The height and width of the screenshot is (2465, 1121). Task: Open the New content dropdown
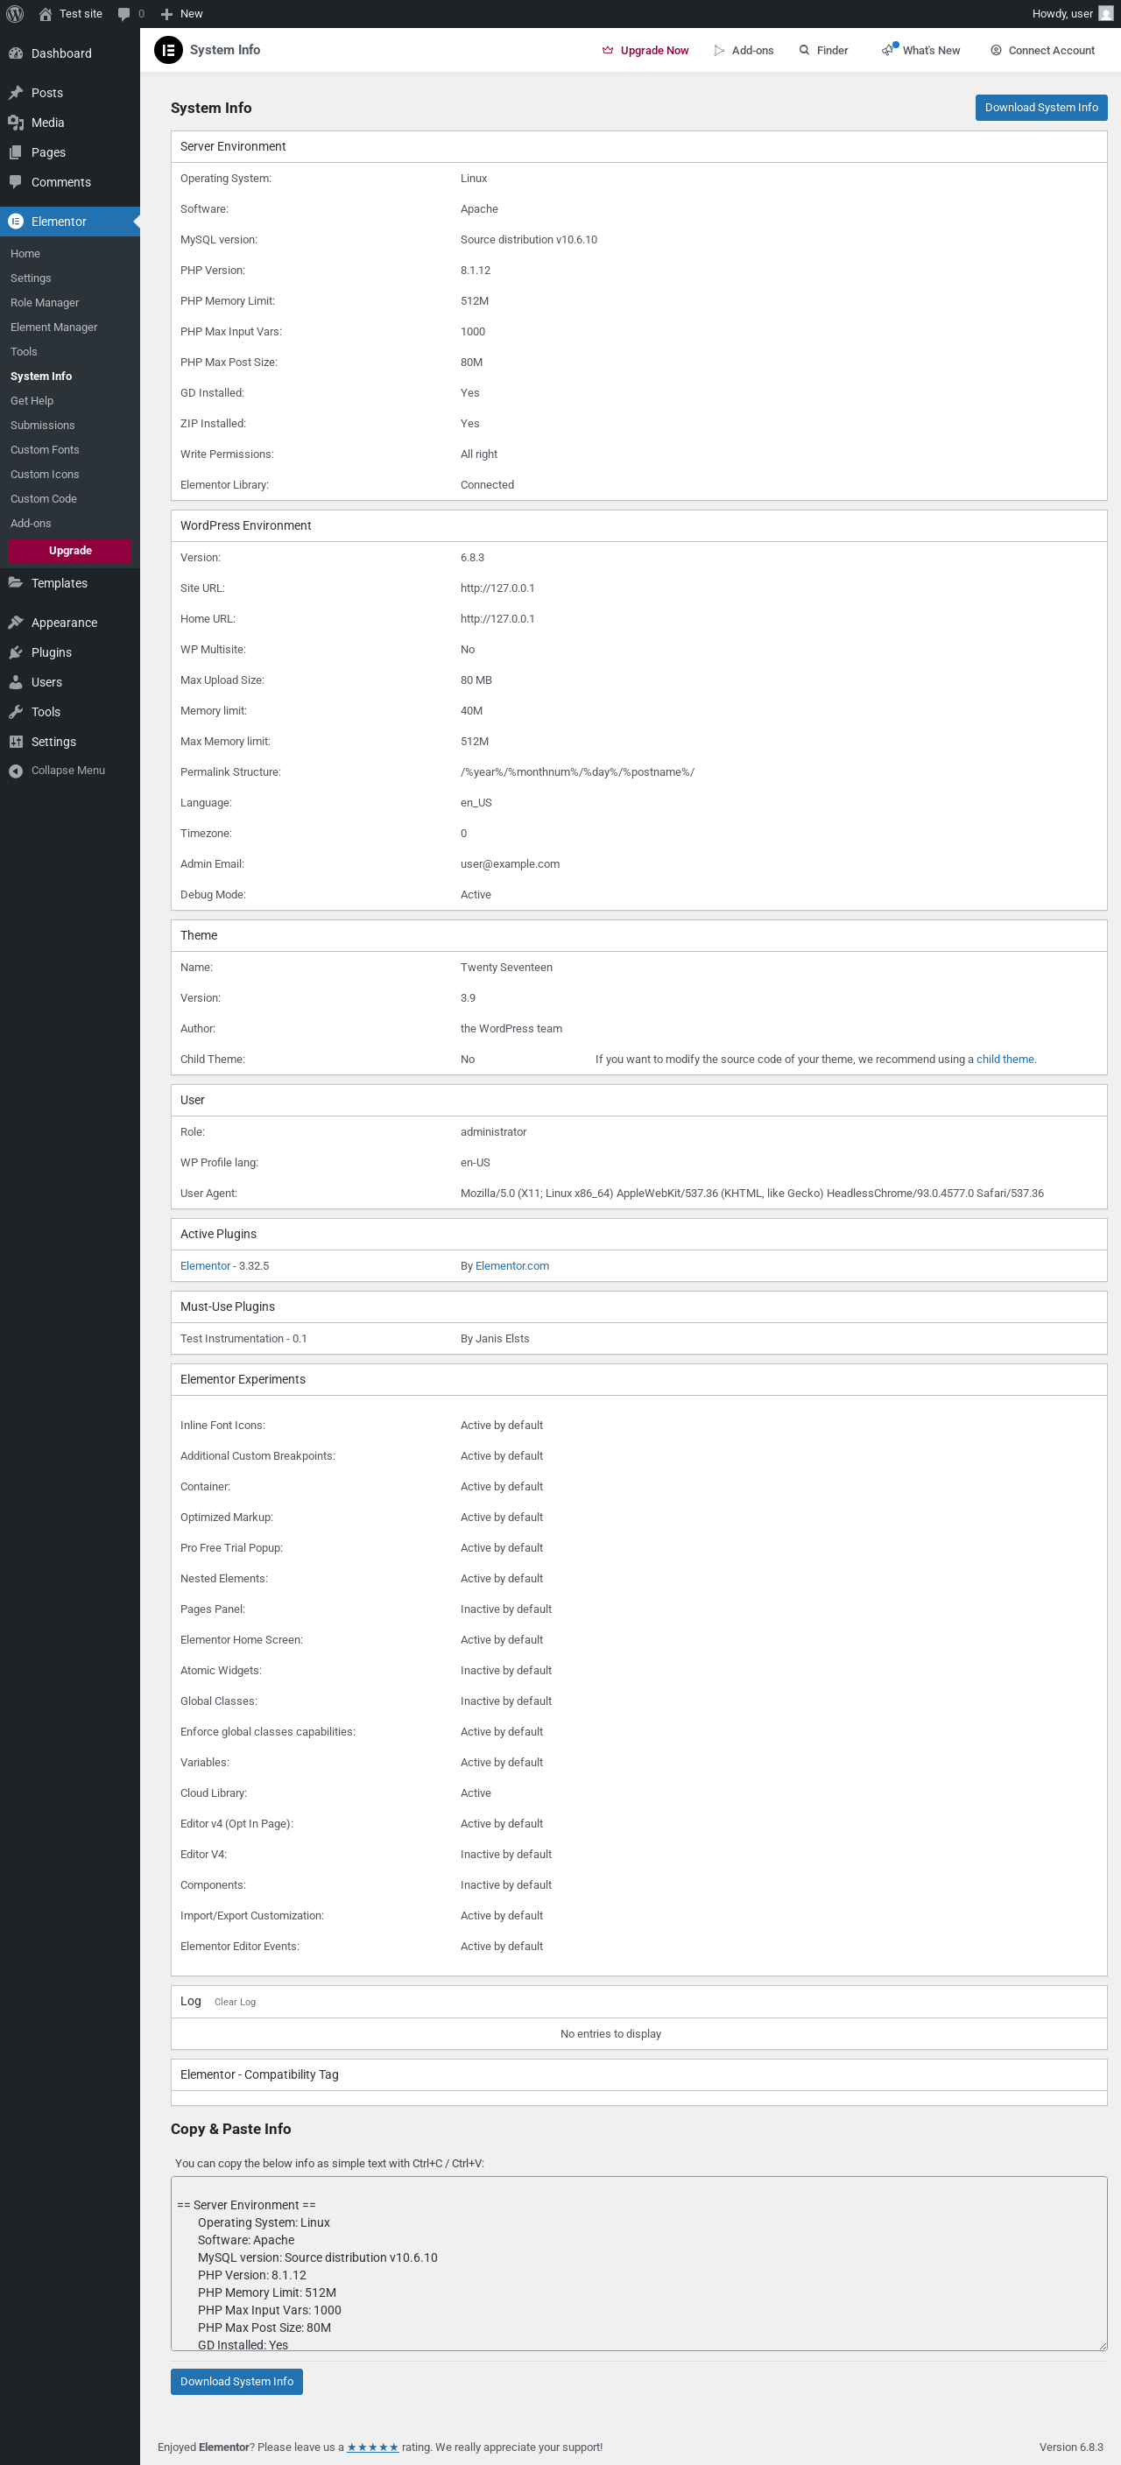(x=182, y=13)
